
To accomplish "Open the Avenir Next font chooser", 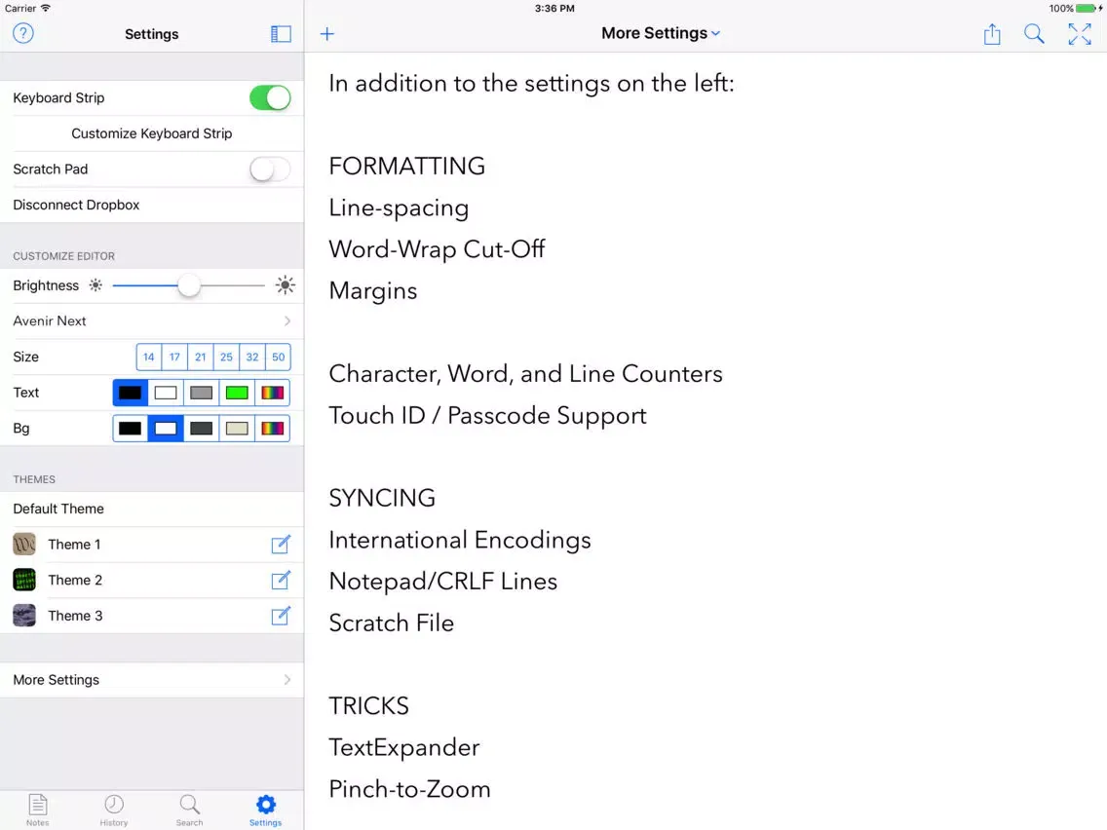I will coord(152,321).
